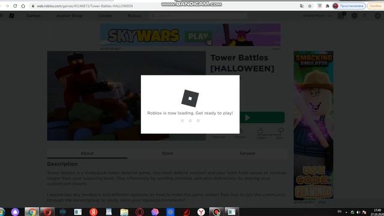Switch to the Servers tab
The height and width of the screenshot is (216, 384).
(247, 154)
